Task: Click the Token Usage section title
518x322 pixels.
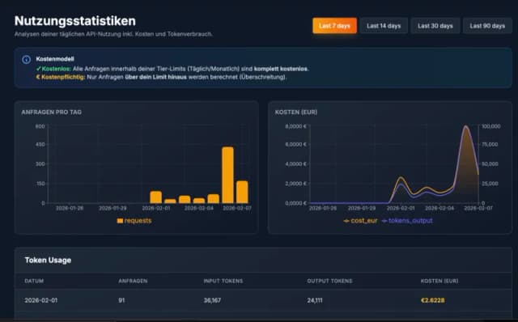Action: (x=48, y=261)
